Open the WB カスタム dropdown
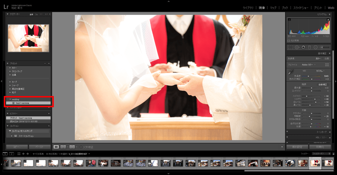 [x=320, y=71]
